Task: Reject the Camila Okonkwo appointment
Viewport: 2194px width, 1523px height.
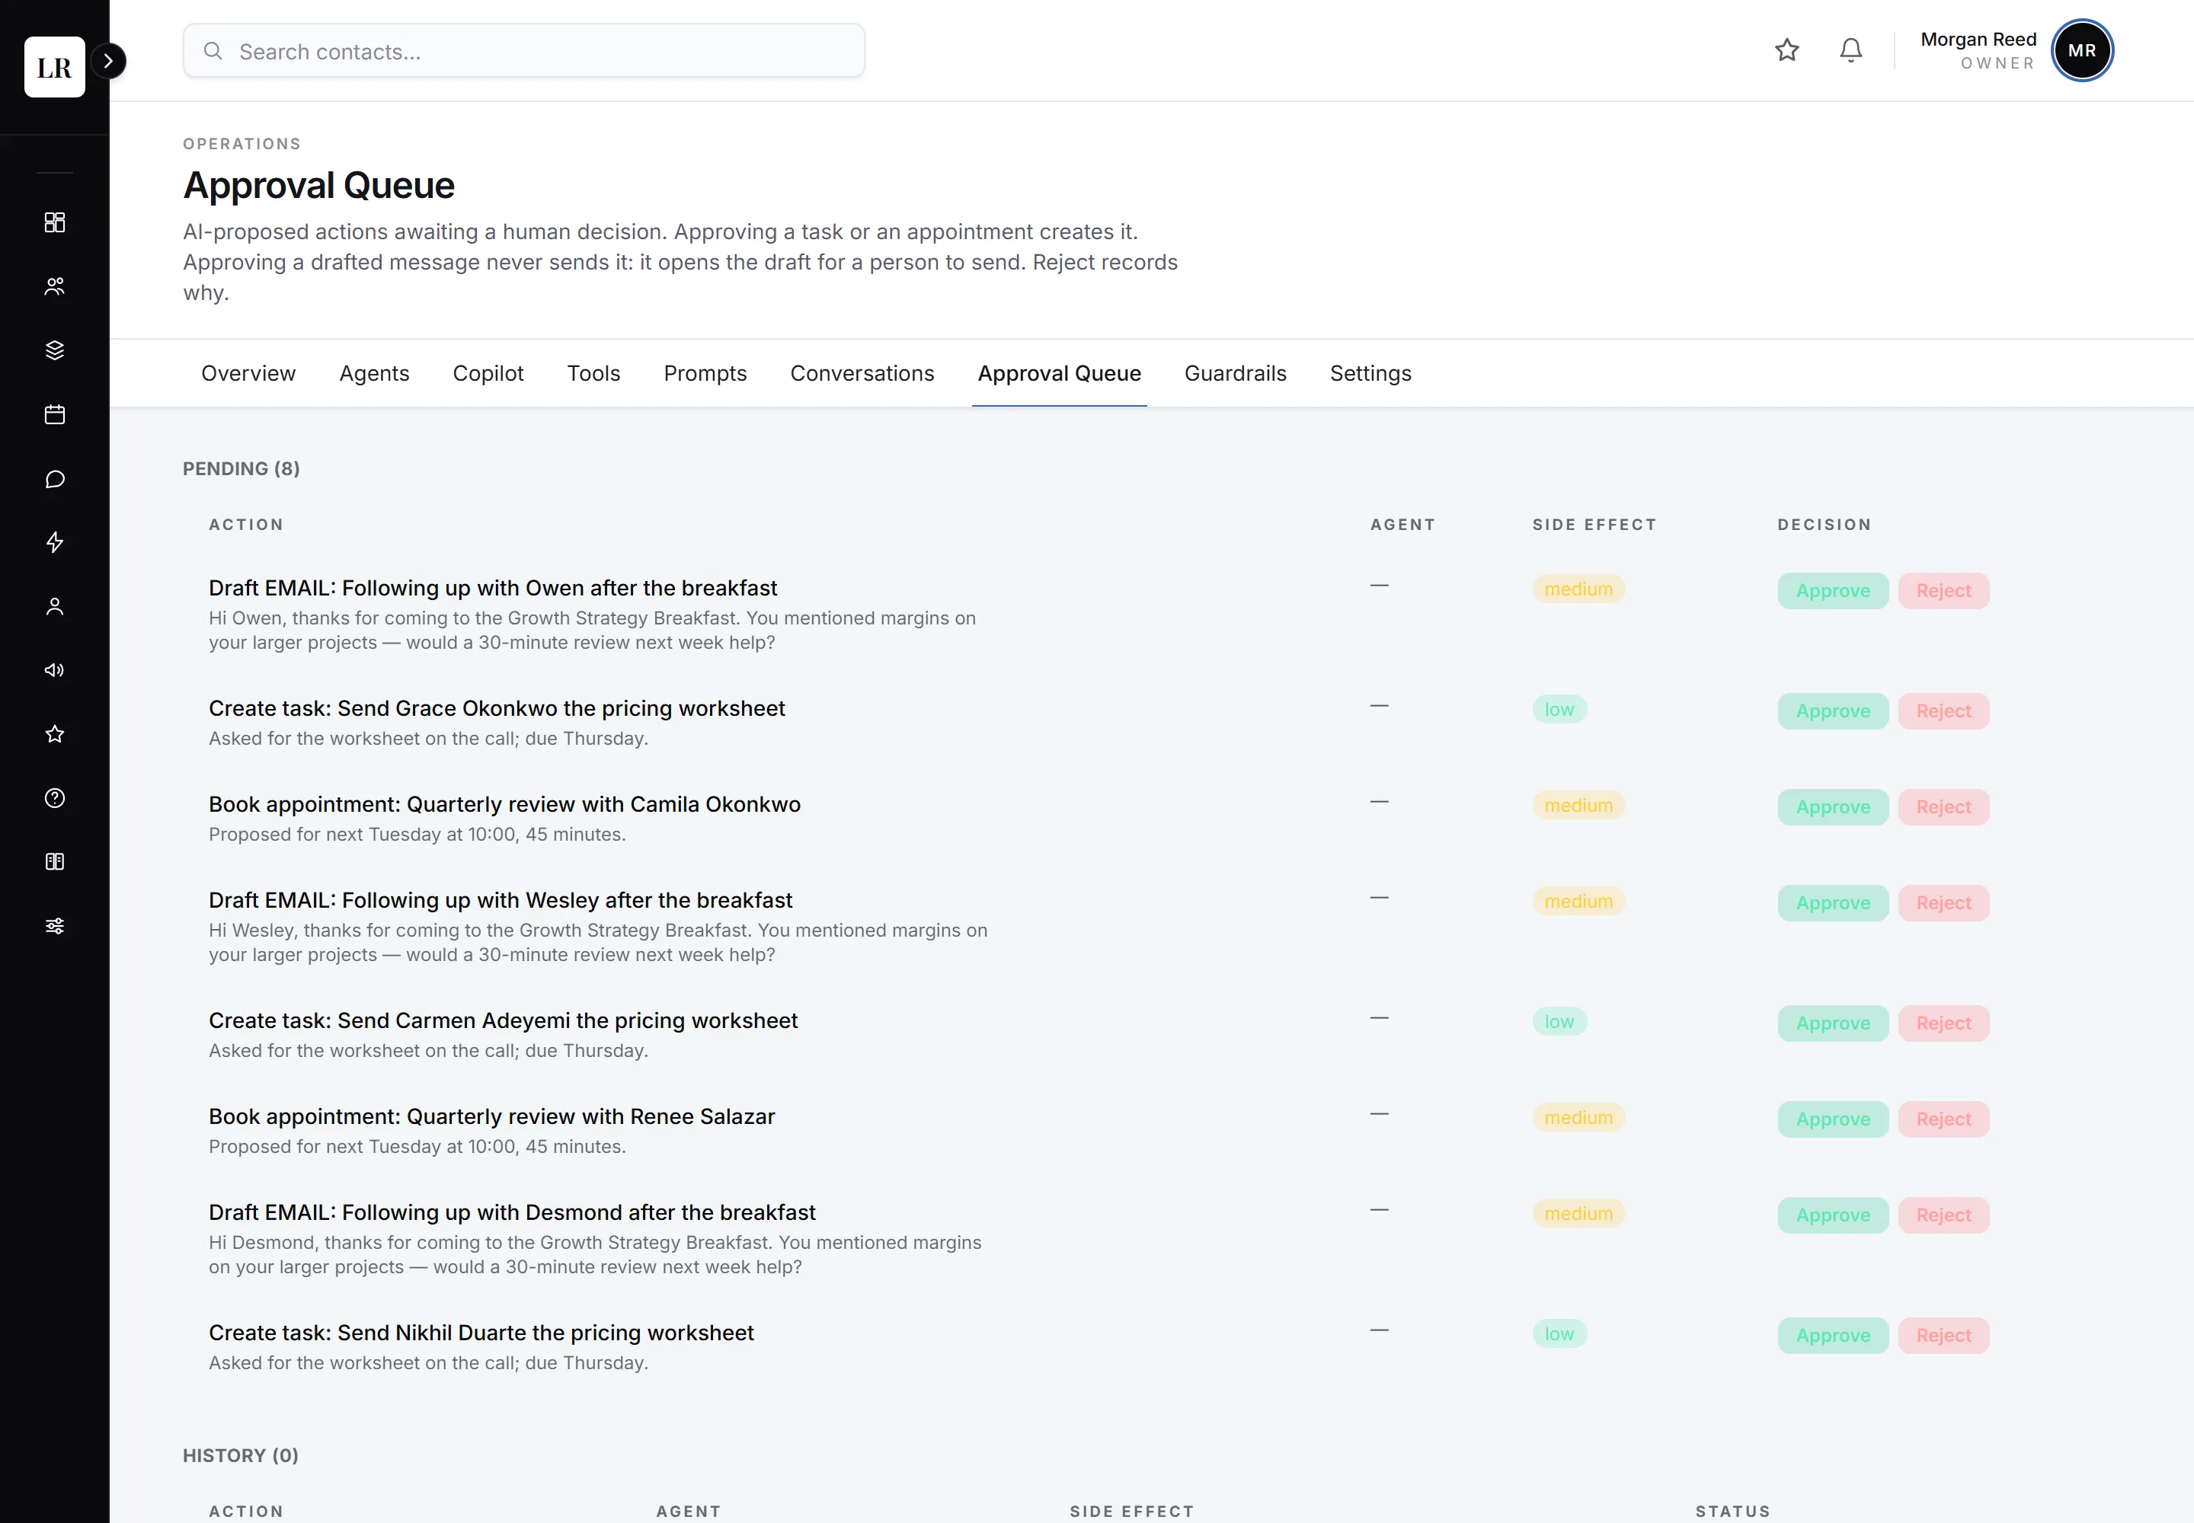Action: point(1943,807)
